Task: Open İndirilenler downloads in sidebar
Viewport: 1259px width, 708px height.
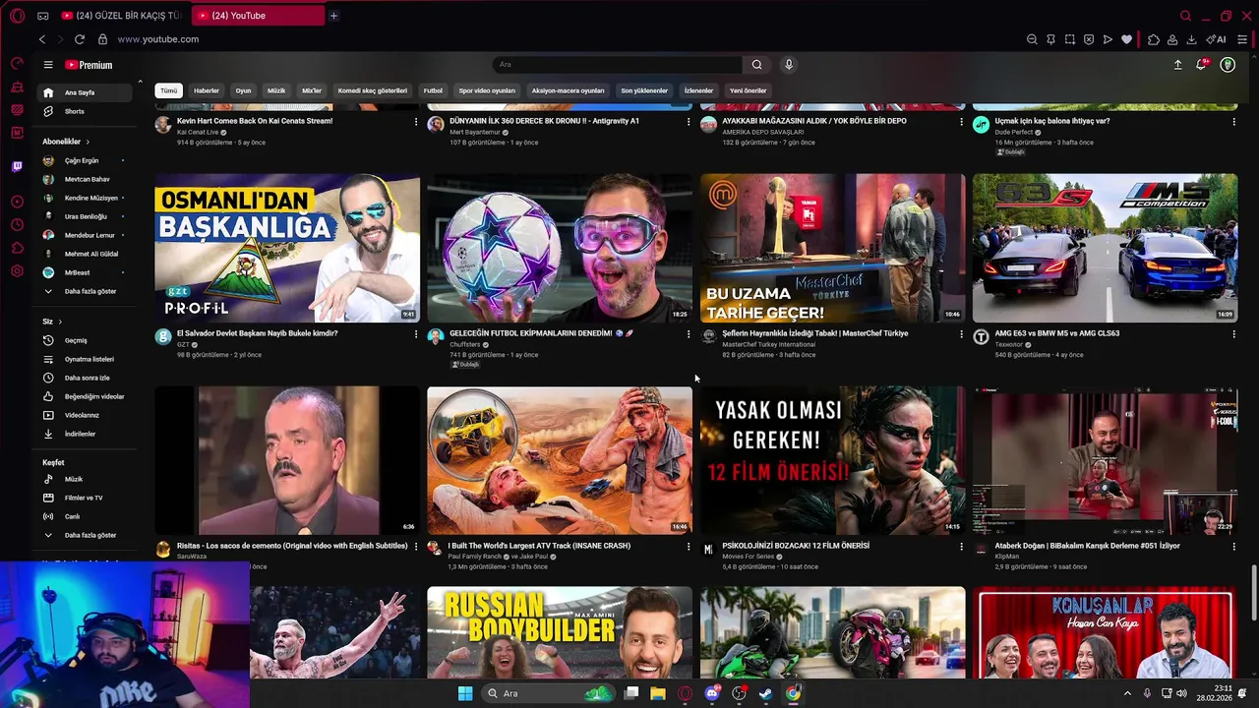Action: tap(84, 434)
